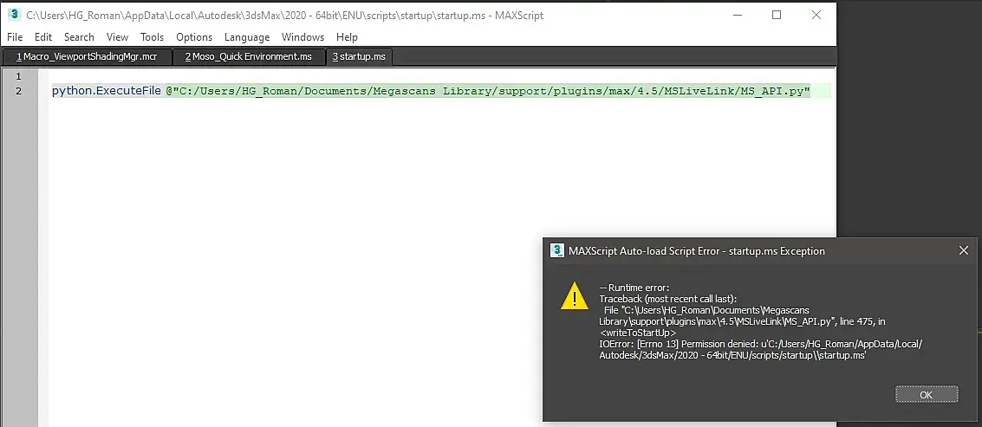The width and height of the screenshot is (982, 427).
Task: Open the File menu
Action: [15, 37]
